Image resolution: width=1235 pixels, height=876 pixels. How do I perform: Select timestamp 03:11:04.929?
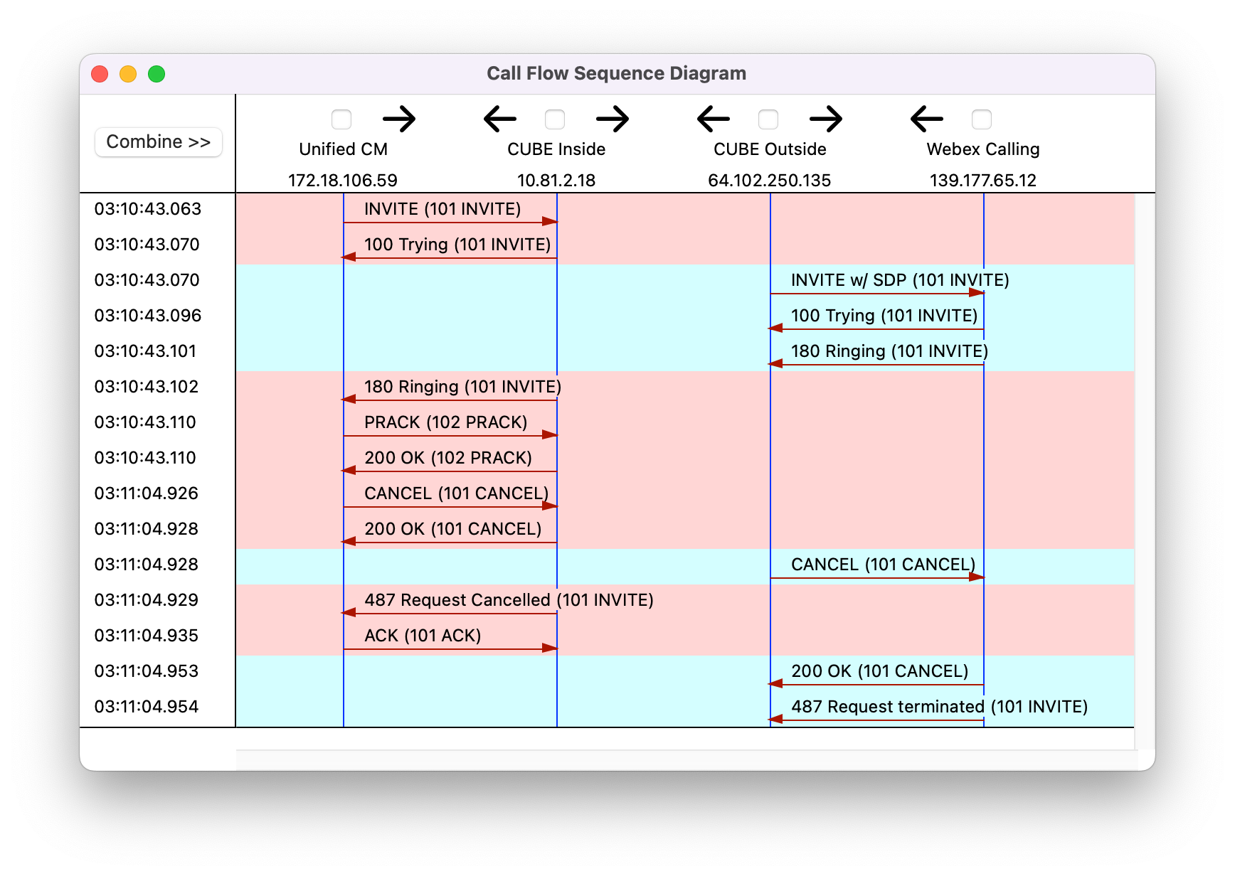(147, 600)
